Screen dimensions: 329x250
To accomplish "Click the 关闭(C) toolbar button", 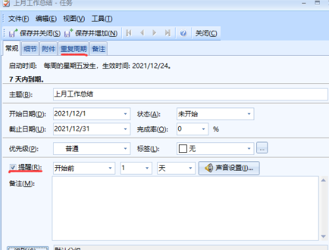I will (206, 33).
